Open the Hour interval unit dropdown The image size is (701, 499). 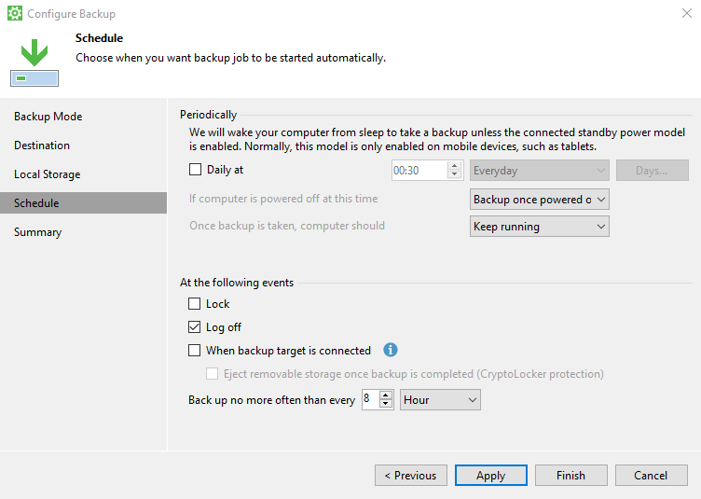pyautogui.click(x=440, y=400)
